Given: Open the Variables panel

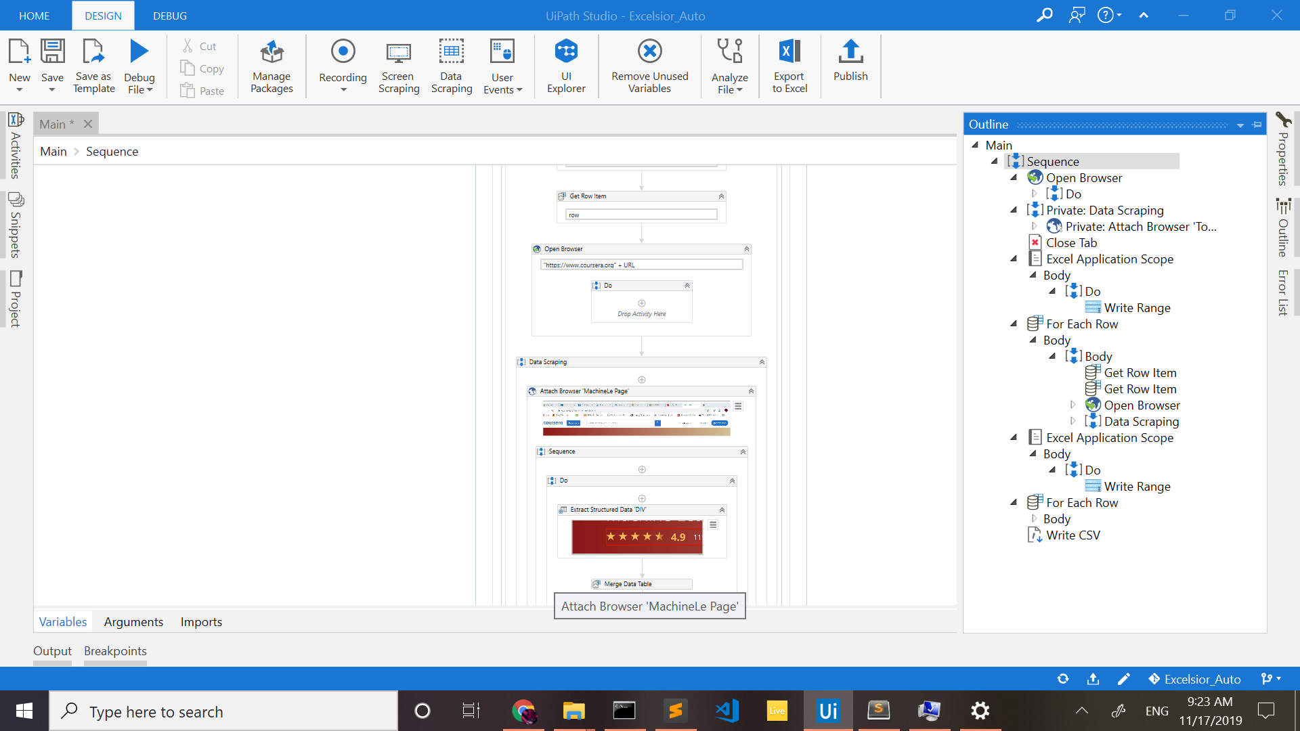Looking at the screenshot, I should point(63,621).
